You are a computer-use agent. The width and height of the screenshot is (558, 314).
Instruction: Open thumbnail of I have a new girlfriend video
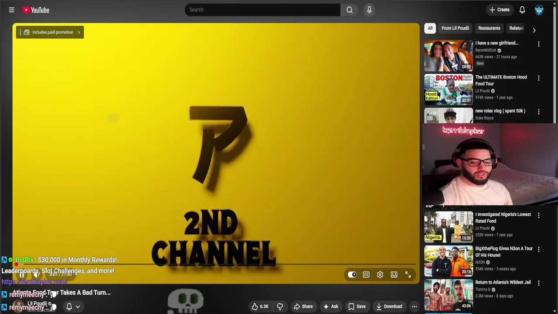449,55
